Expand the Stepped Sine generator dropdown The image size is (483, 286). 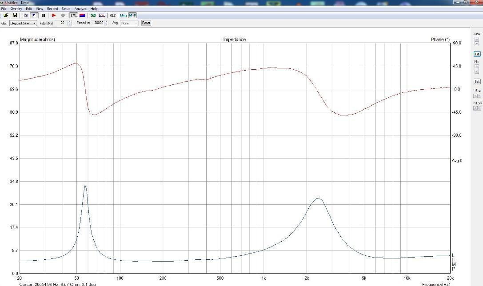coord(23,23)
